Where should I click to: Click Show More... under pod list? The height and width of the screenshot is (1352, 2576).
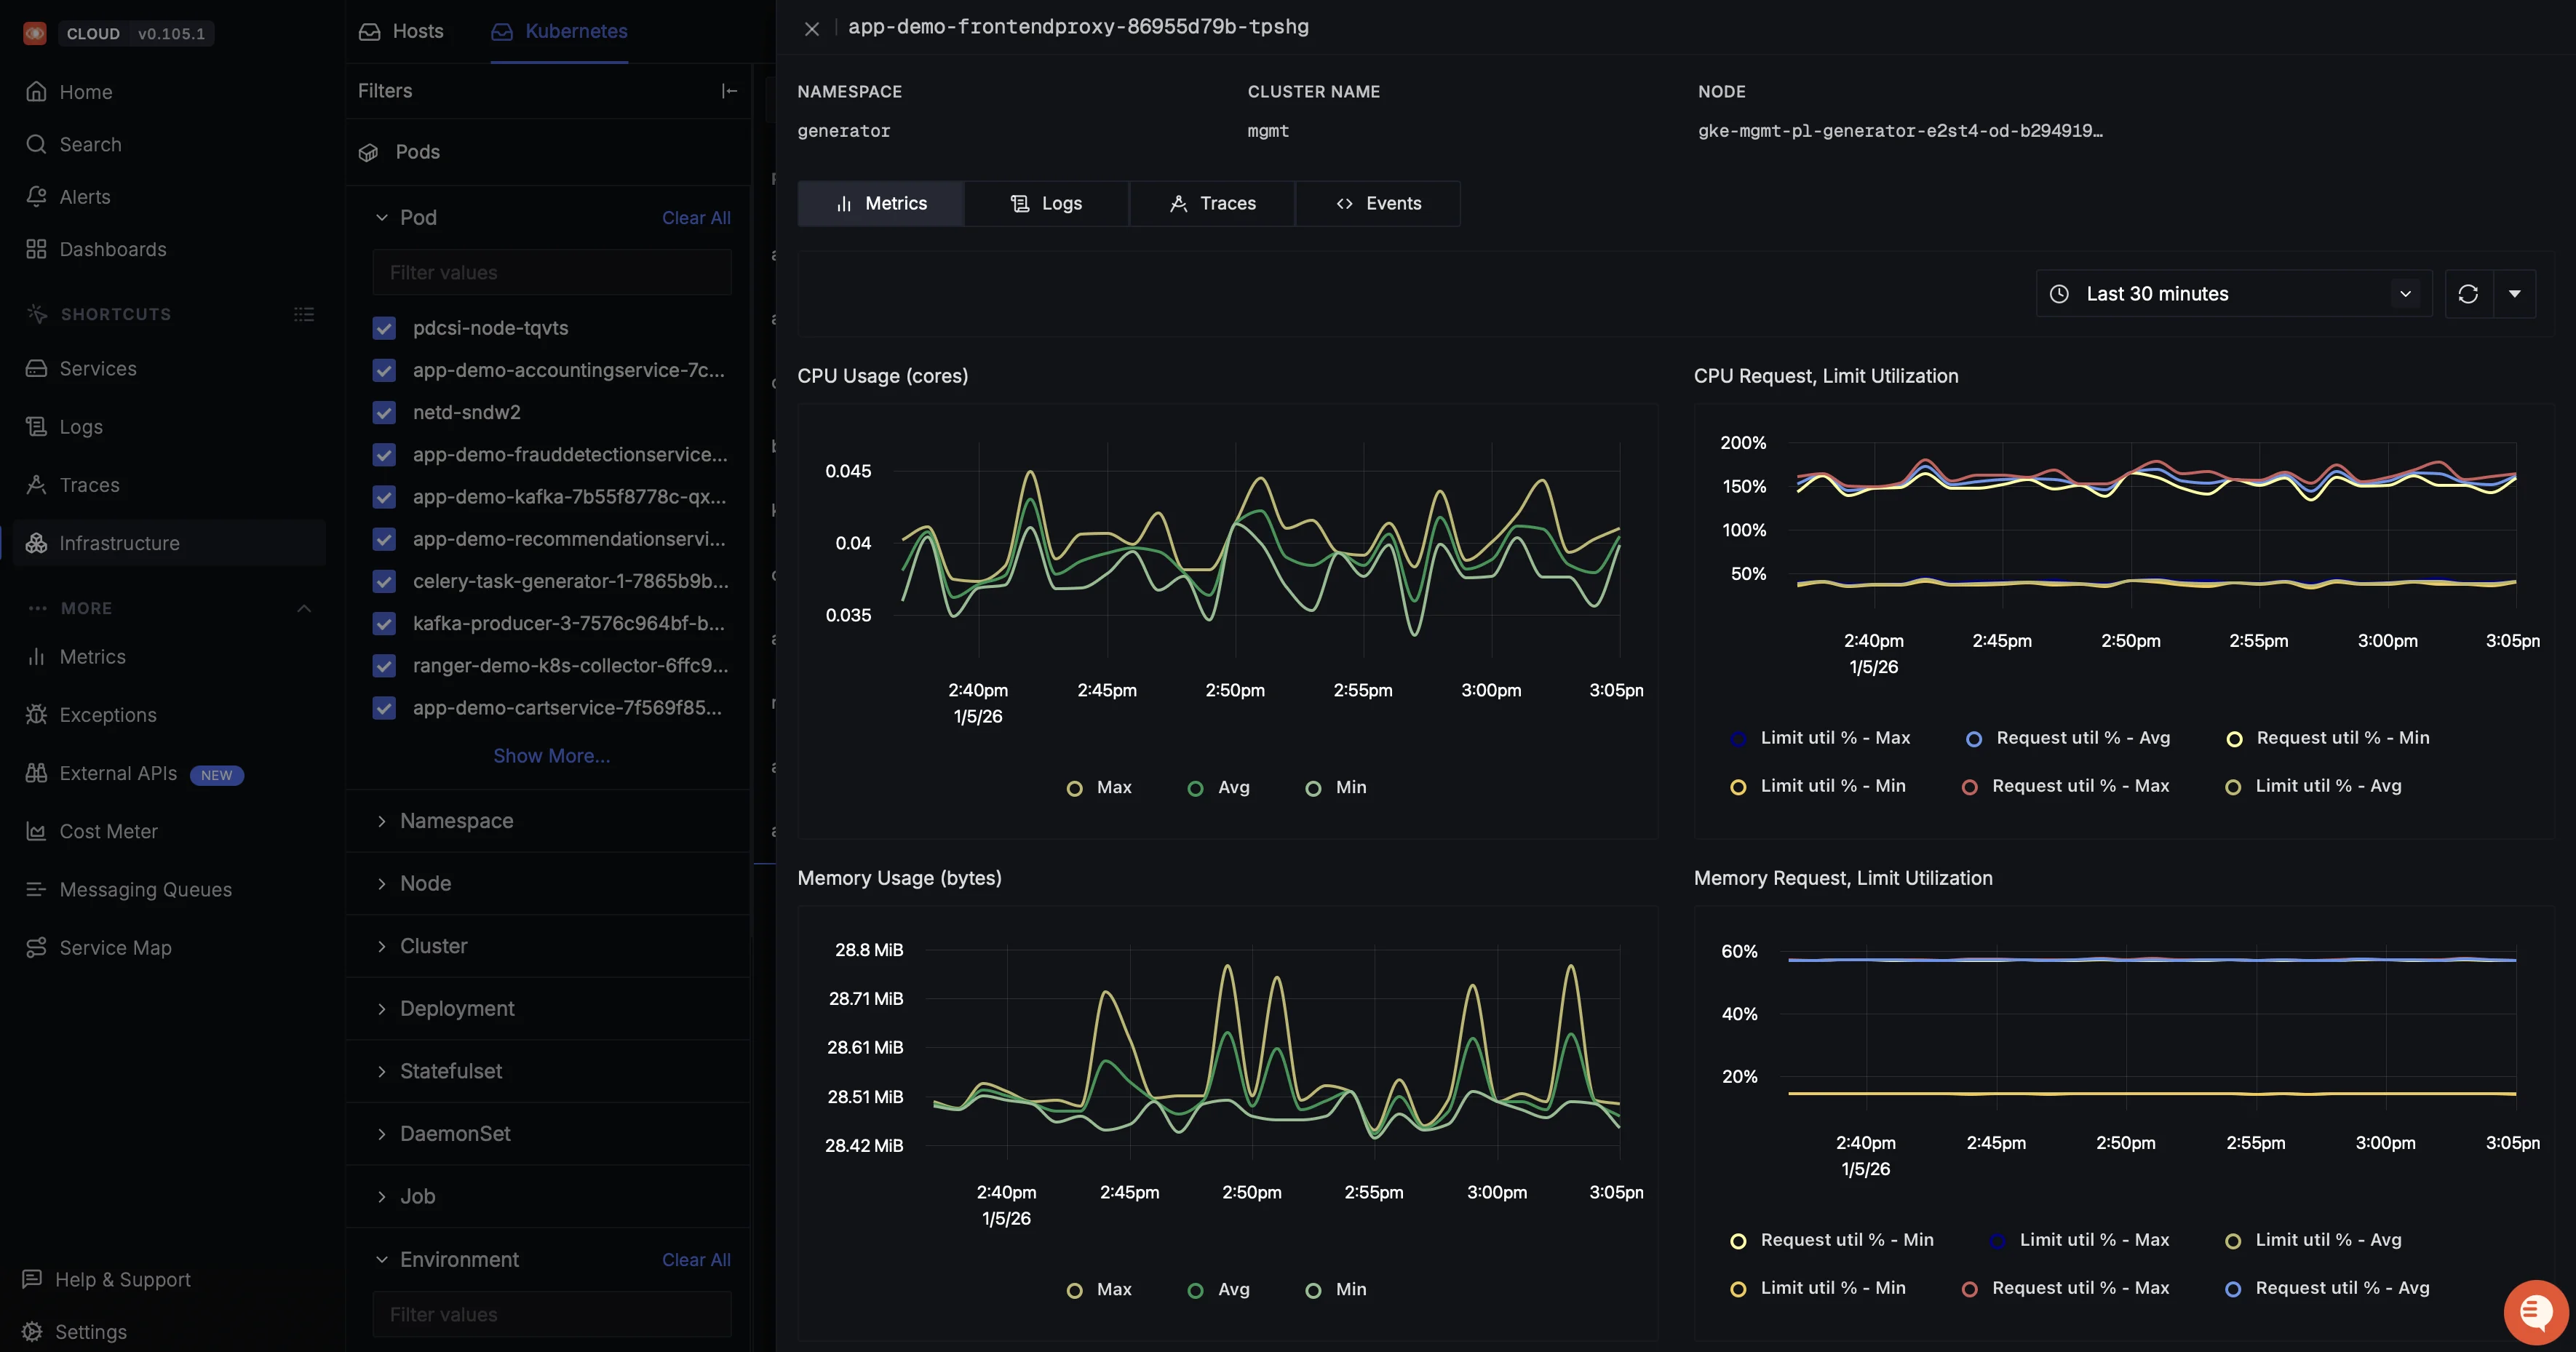pos(551,755)
